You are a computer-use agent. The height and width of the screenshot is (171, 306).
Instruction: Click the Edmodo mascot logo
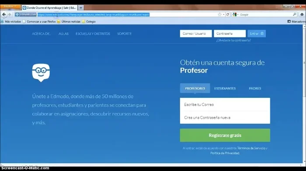coord(41,73)
